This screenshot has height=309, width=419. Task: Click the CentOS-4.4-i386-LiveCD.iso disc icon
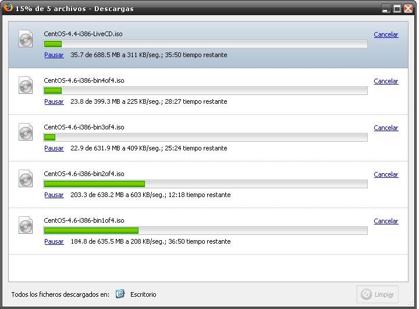[26, 39]
